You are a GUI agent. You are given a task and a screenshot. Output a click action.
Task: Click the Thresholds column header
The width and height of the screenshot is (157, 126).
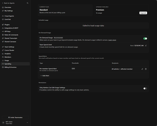(75, 63)
